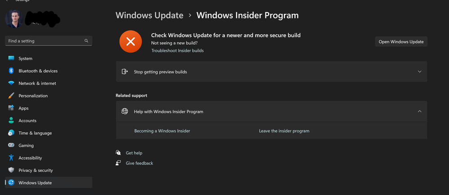Screen dimensions: 449x195
Task: Click the System monitor icon in sidebar
Action: click(11, 58)
